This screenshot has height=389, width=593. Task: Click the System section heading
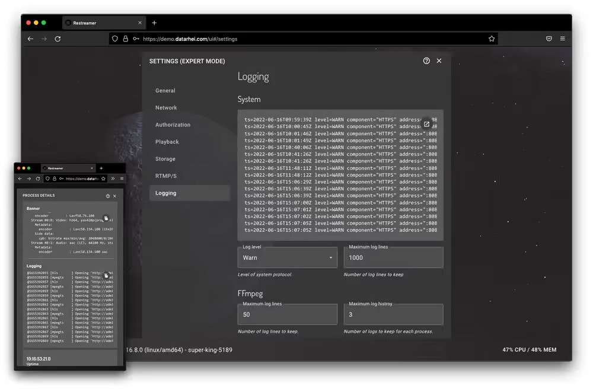click(249, 100)
